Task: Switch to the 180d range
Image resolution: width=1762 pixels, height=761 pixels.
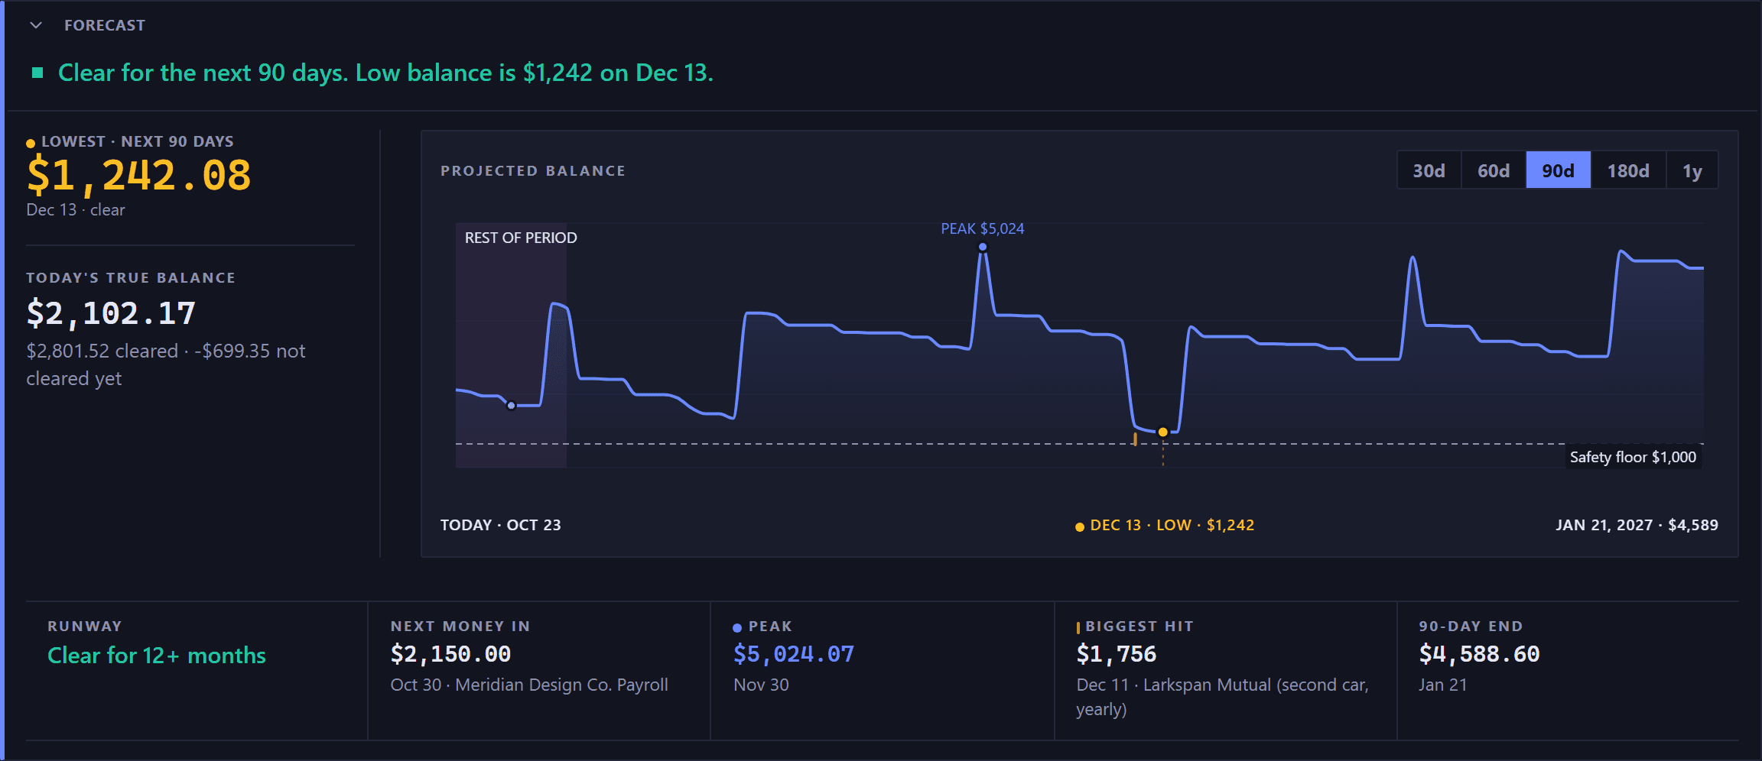Action: click(1628, 170)
